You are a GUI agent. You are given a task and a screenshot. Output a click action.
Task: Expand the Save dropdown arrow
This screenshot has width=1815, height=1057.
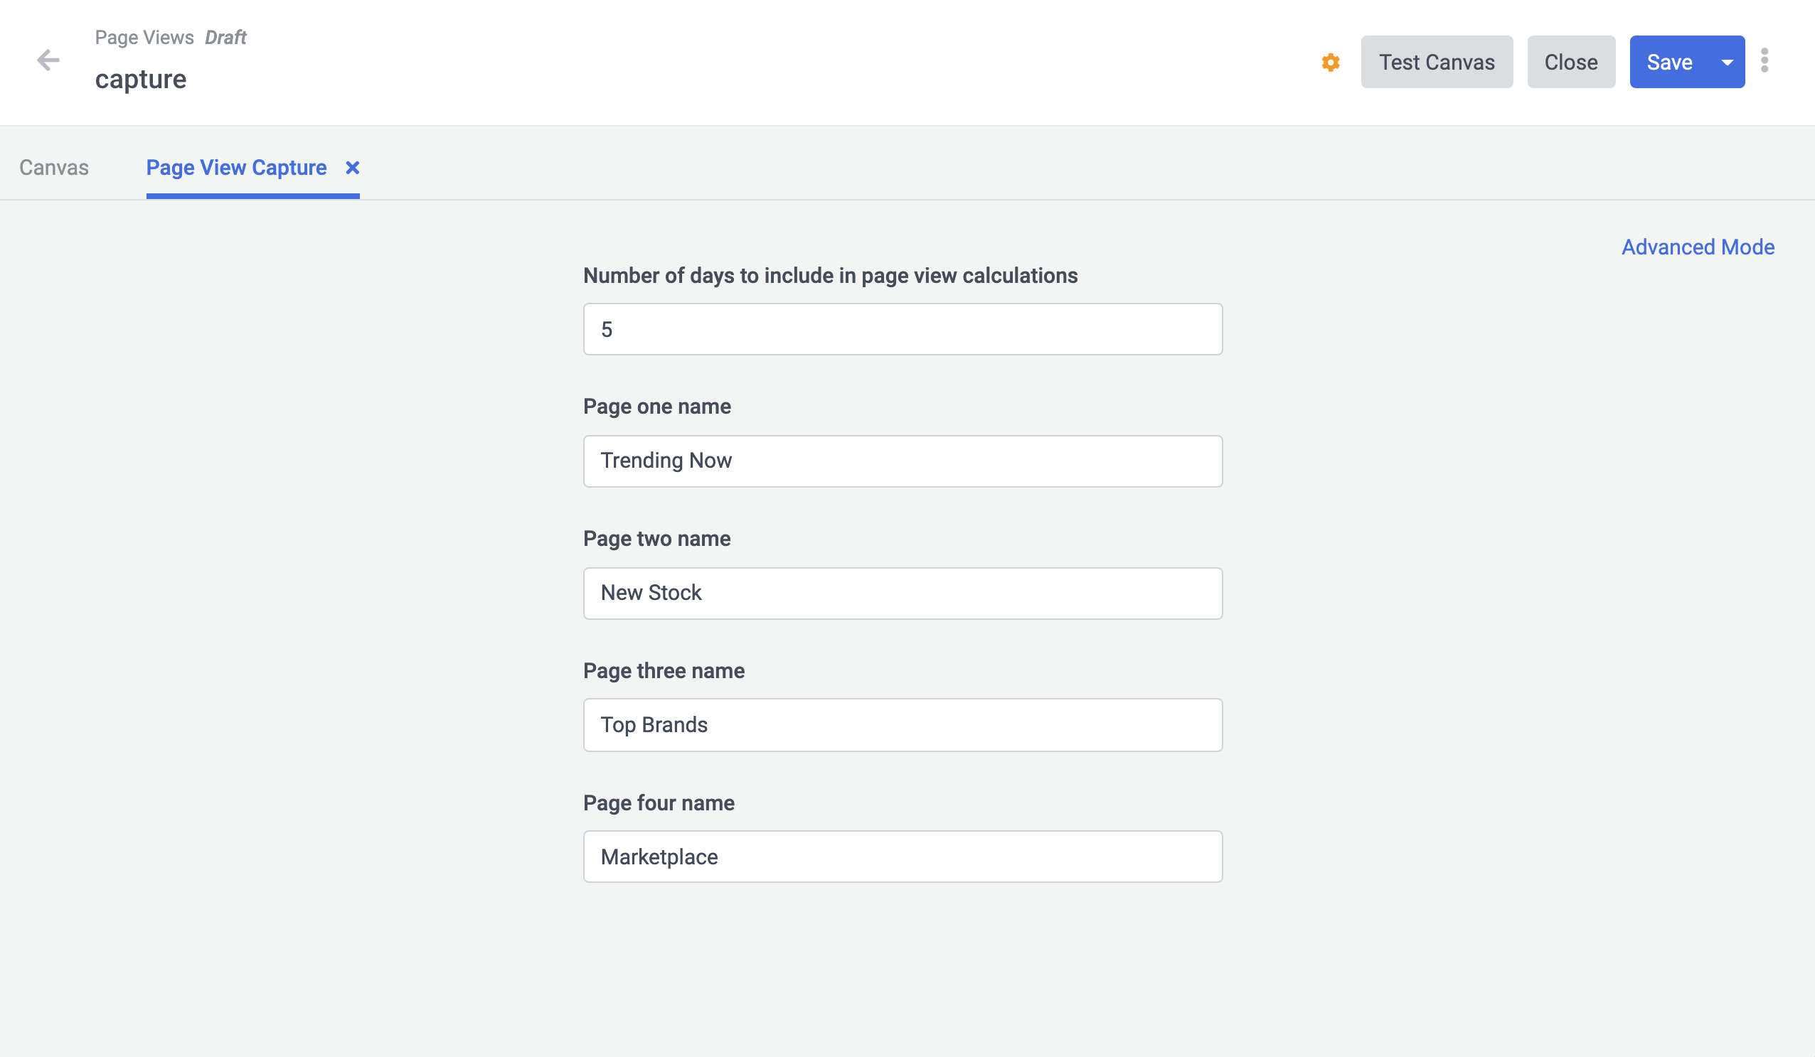(1726, 63)
